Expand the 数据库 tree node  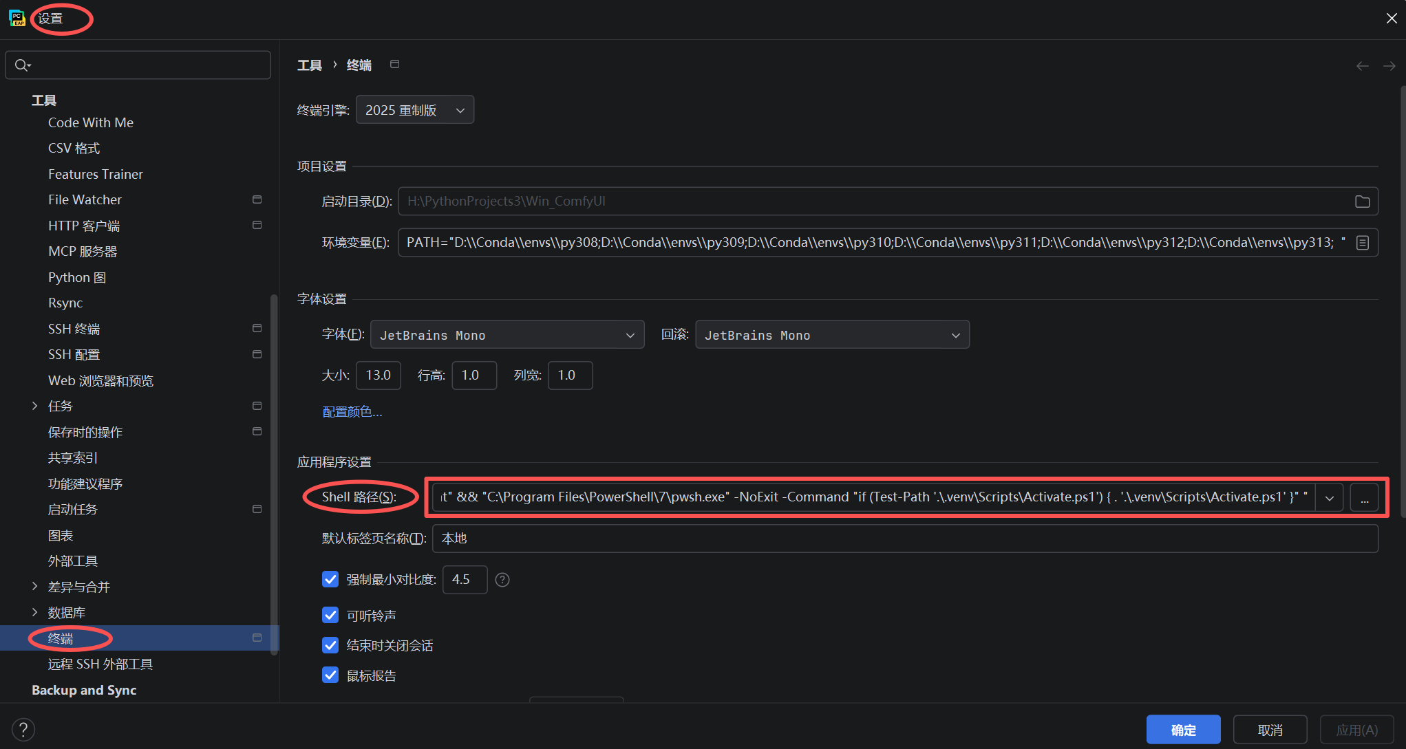pos(34,612)
